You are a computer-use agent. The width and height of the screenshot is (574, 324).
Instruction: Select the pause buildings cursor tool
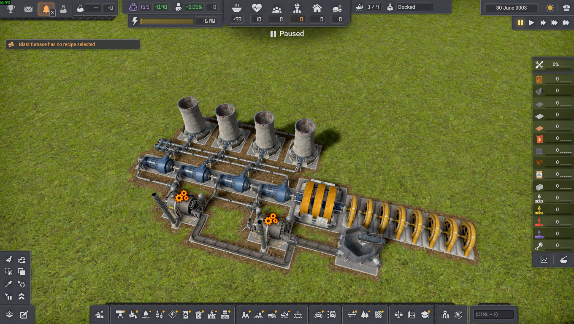tap(9, 297)
